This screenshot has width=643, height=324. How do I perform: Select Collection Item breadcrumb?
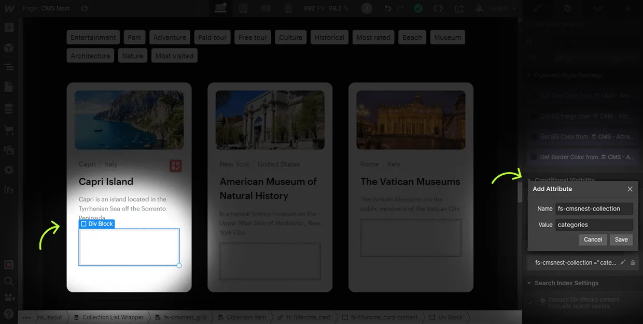point(242,317)
